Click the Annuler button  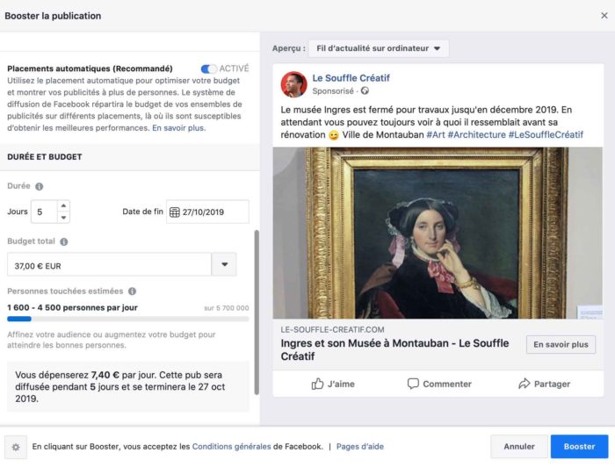(519, 447)
